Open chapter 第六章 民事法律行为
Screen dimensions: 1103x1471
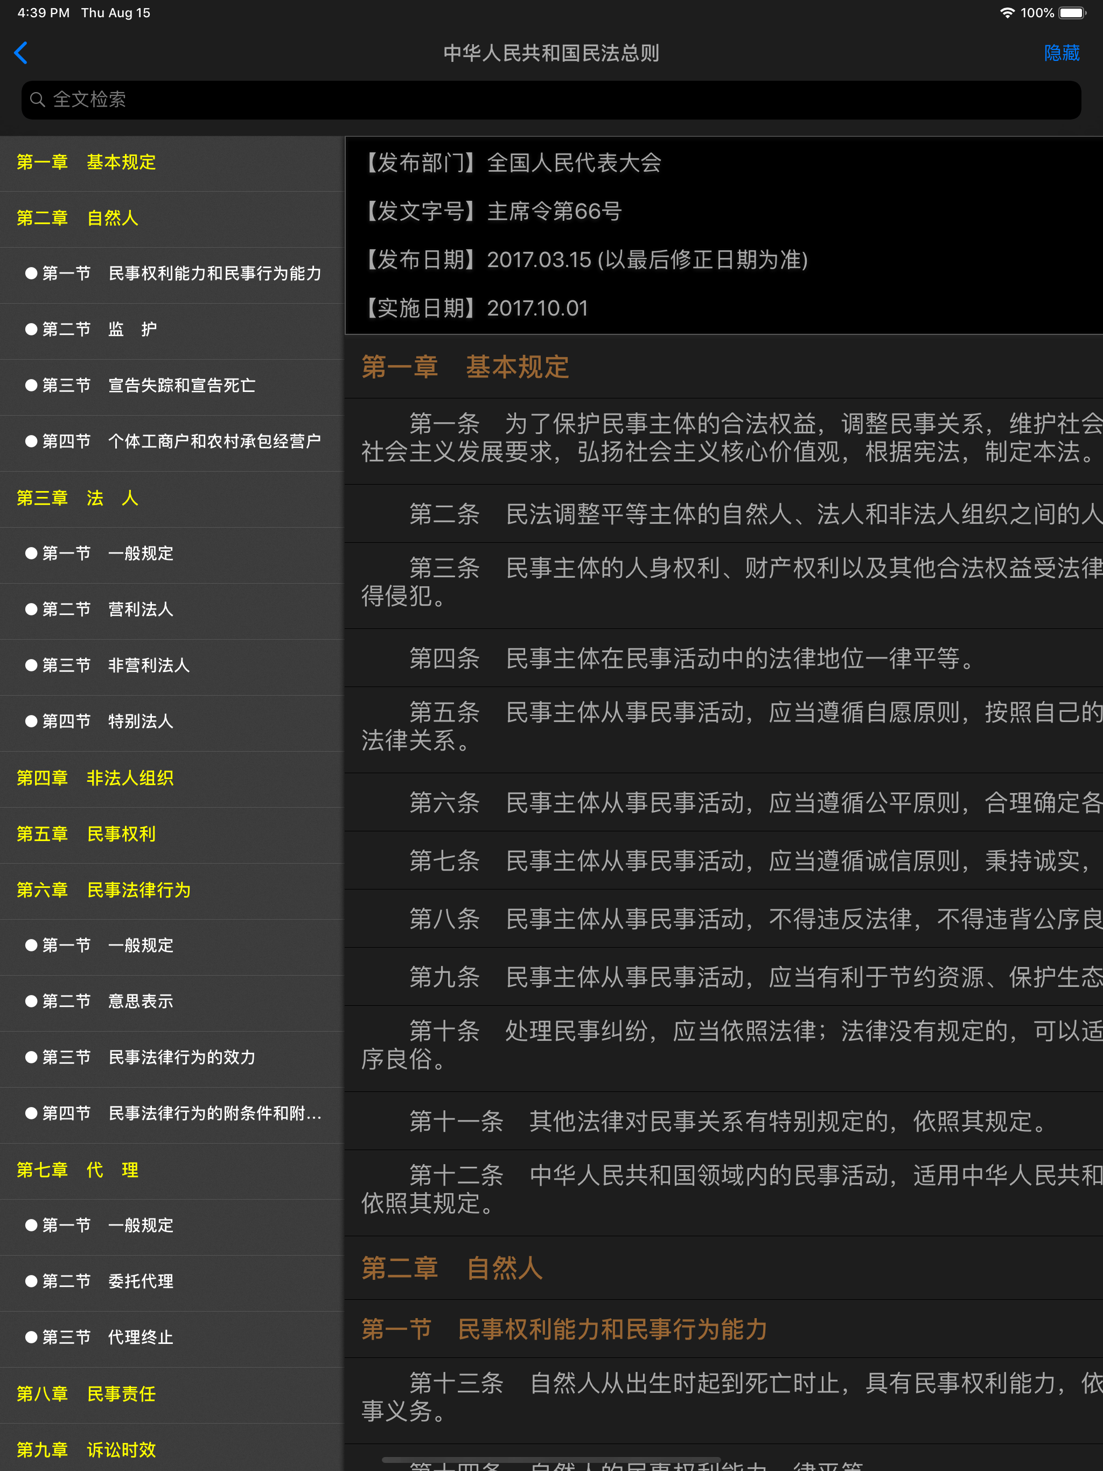point(172,890)
